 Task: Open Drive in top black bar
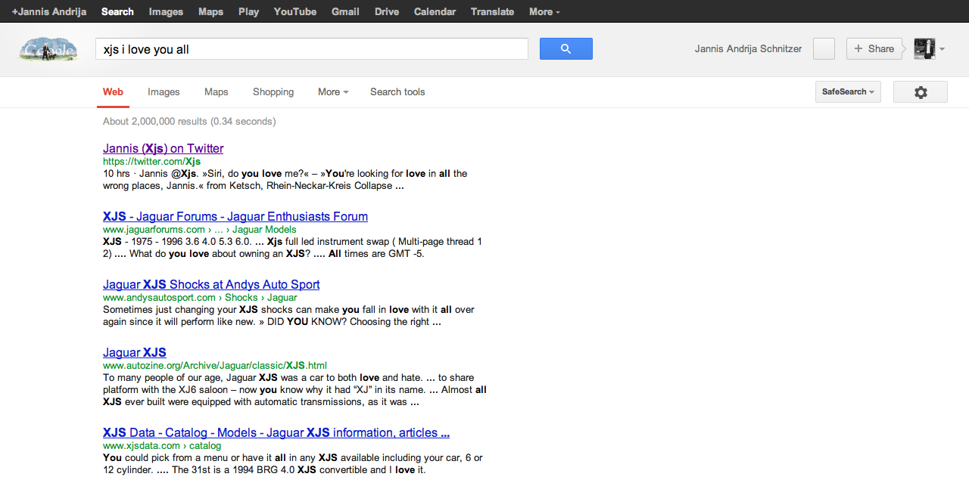[x=387, y=11]
